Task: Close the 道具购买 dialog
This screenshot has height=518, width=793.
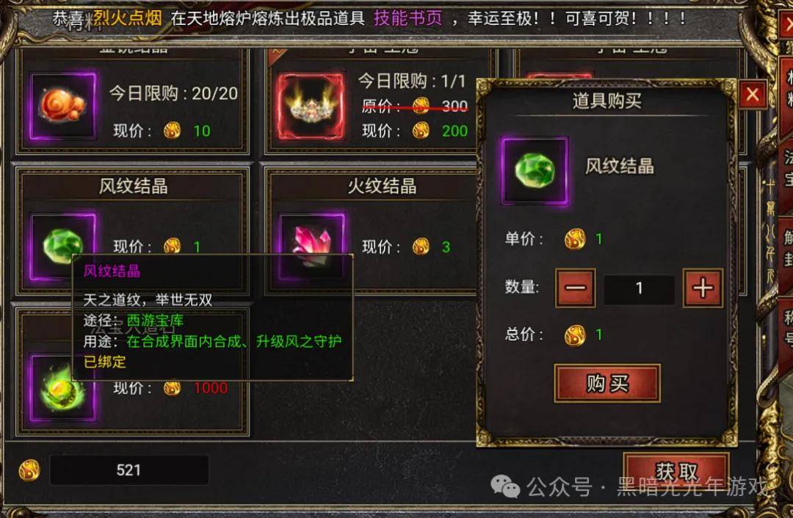Action: coord(753,94)
